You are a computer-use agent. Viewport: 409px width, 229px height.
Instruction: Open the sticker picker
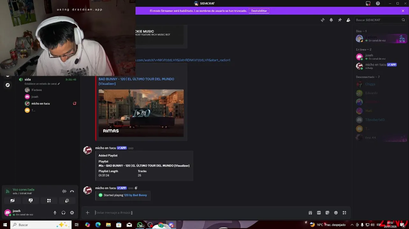[327, 213]
